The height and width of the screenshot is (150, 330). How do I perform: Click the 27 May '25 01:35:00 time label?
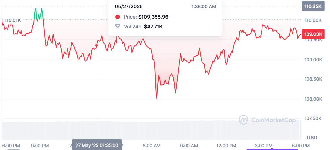pos(97,145)
